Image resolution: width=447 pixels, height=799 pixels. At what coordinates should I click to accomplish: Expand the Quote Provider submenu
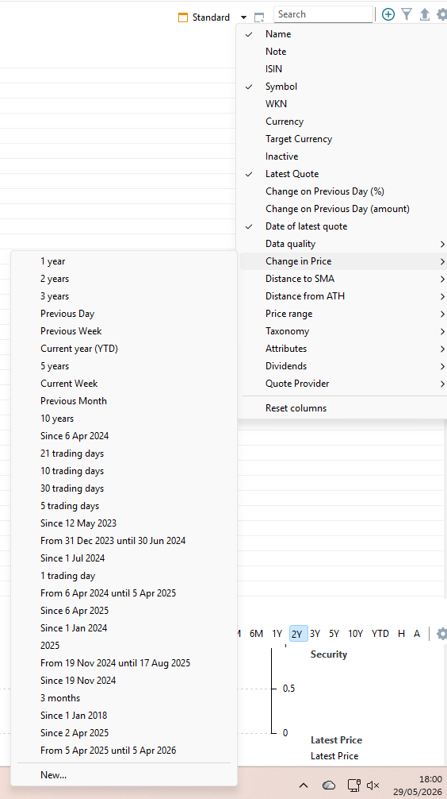(x=342, y=383)
